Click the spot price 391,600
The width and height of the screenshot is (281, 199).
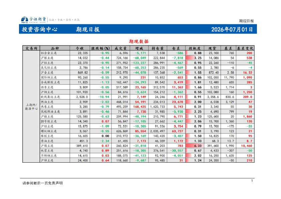[213, 146]
